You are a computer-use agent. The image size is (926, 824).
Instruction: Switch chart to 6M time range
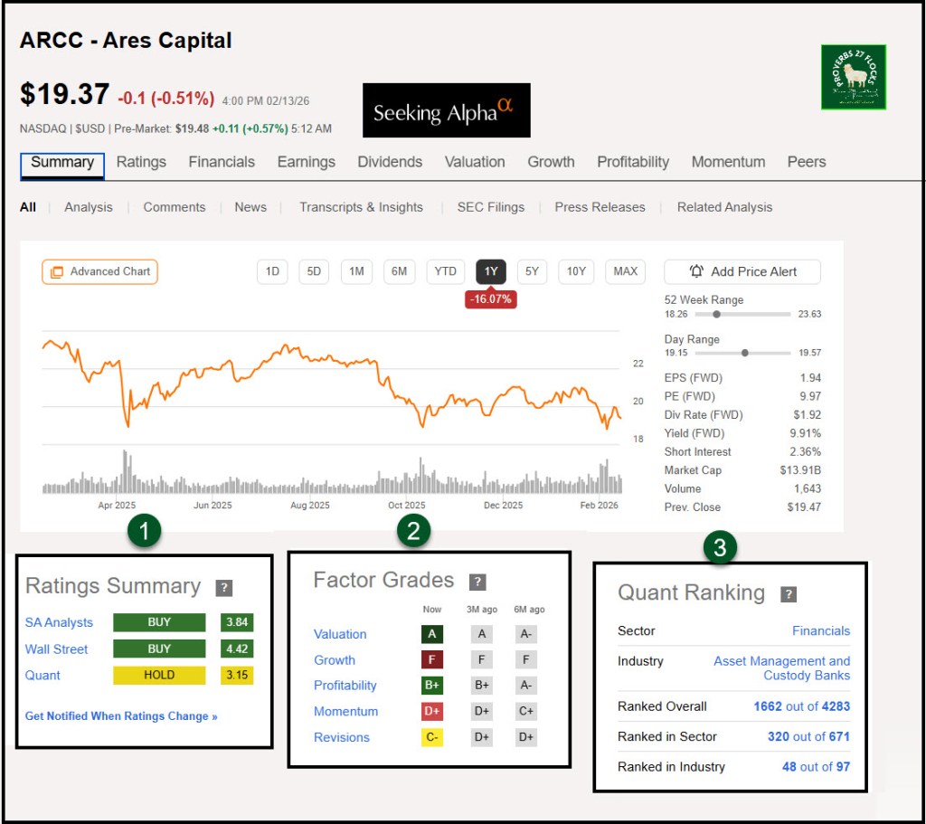tap(399, 271)
